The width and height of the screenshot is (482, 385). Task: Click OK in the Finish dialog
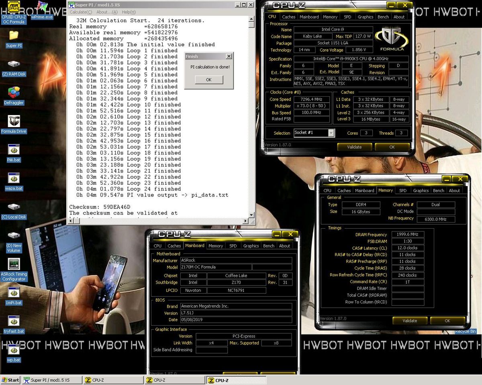point(208,79)
